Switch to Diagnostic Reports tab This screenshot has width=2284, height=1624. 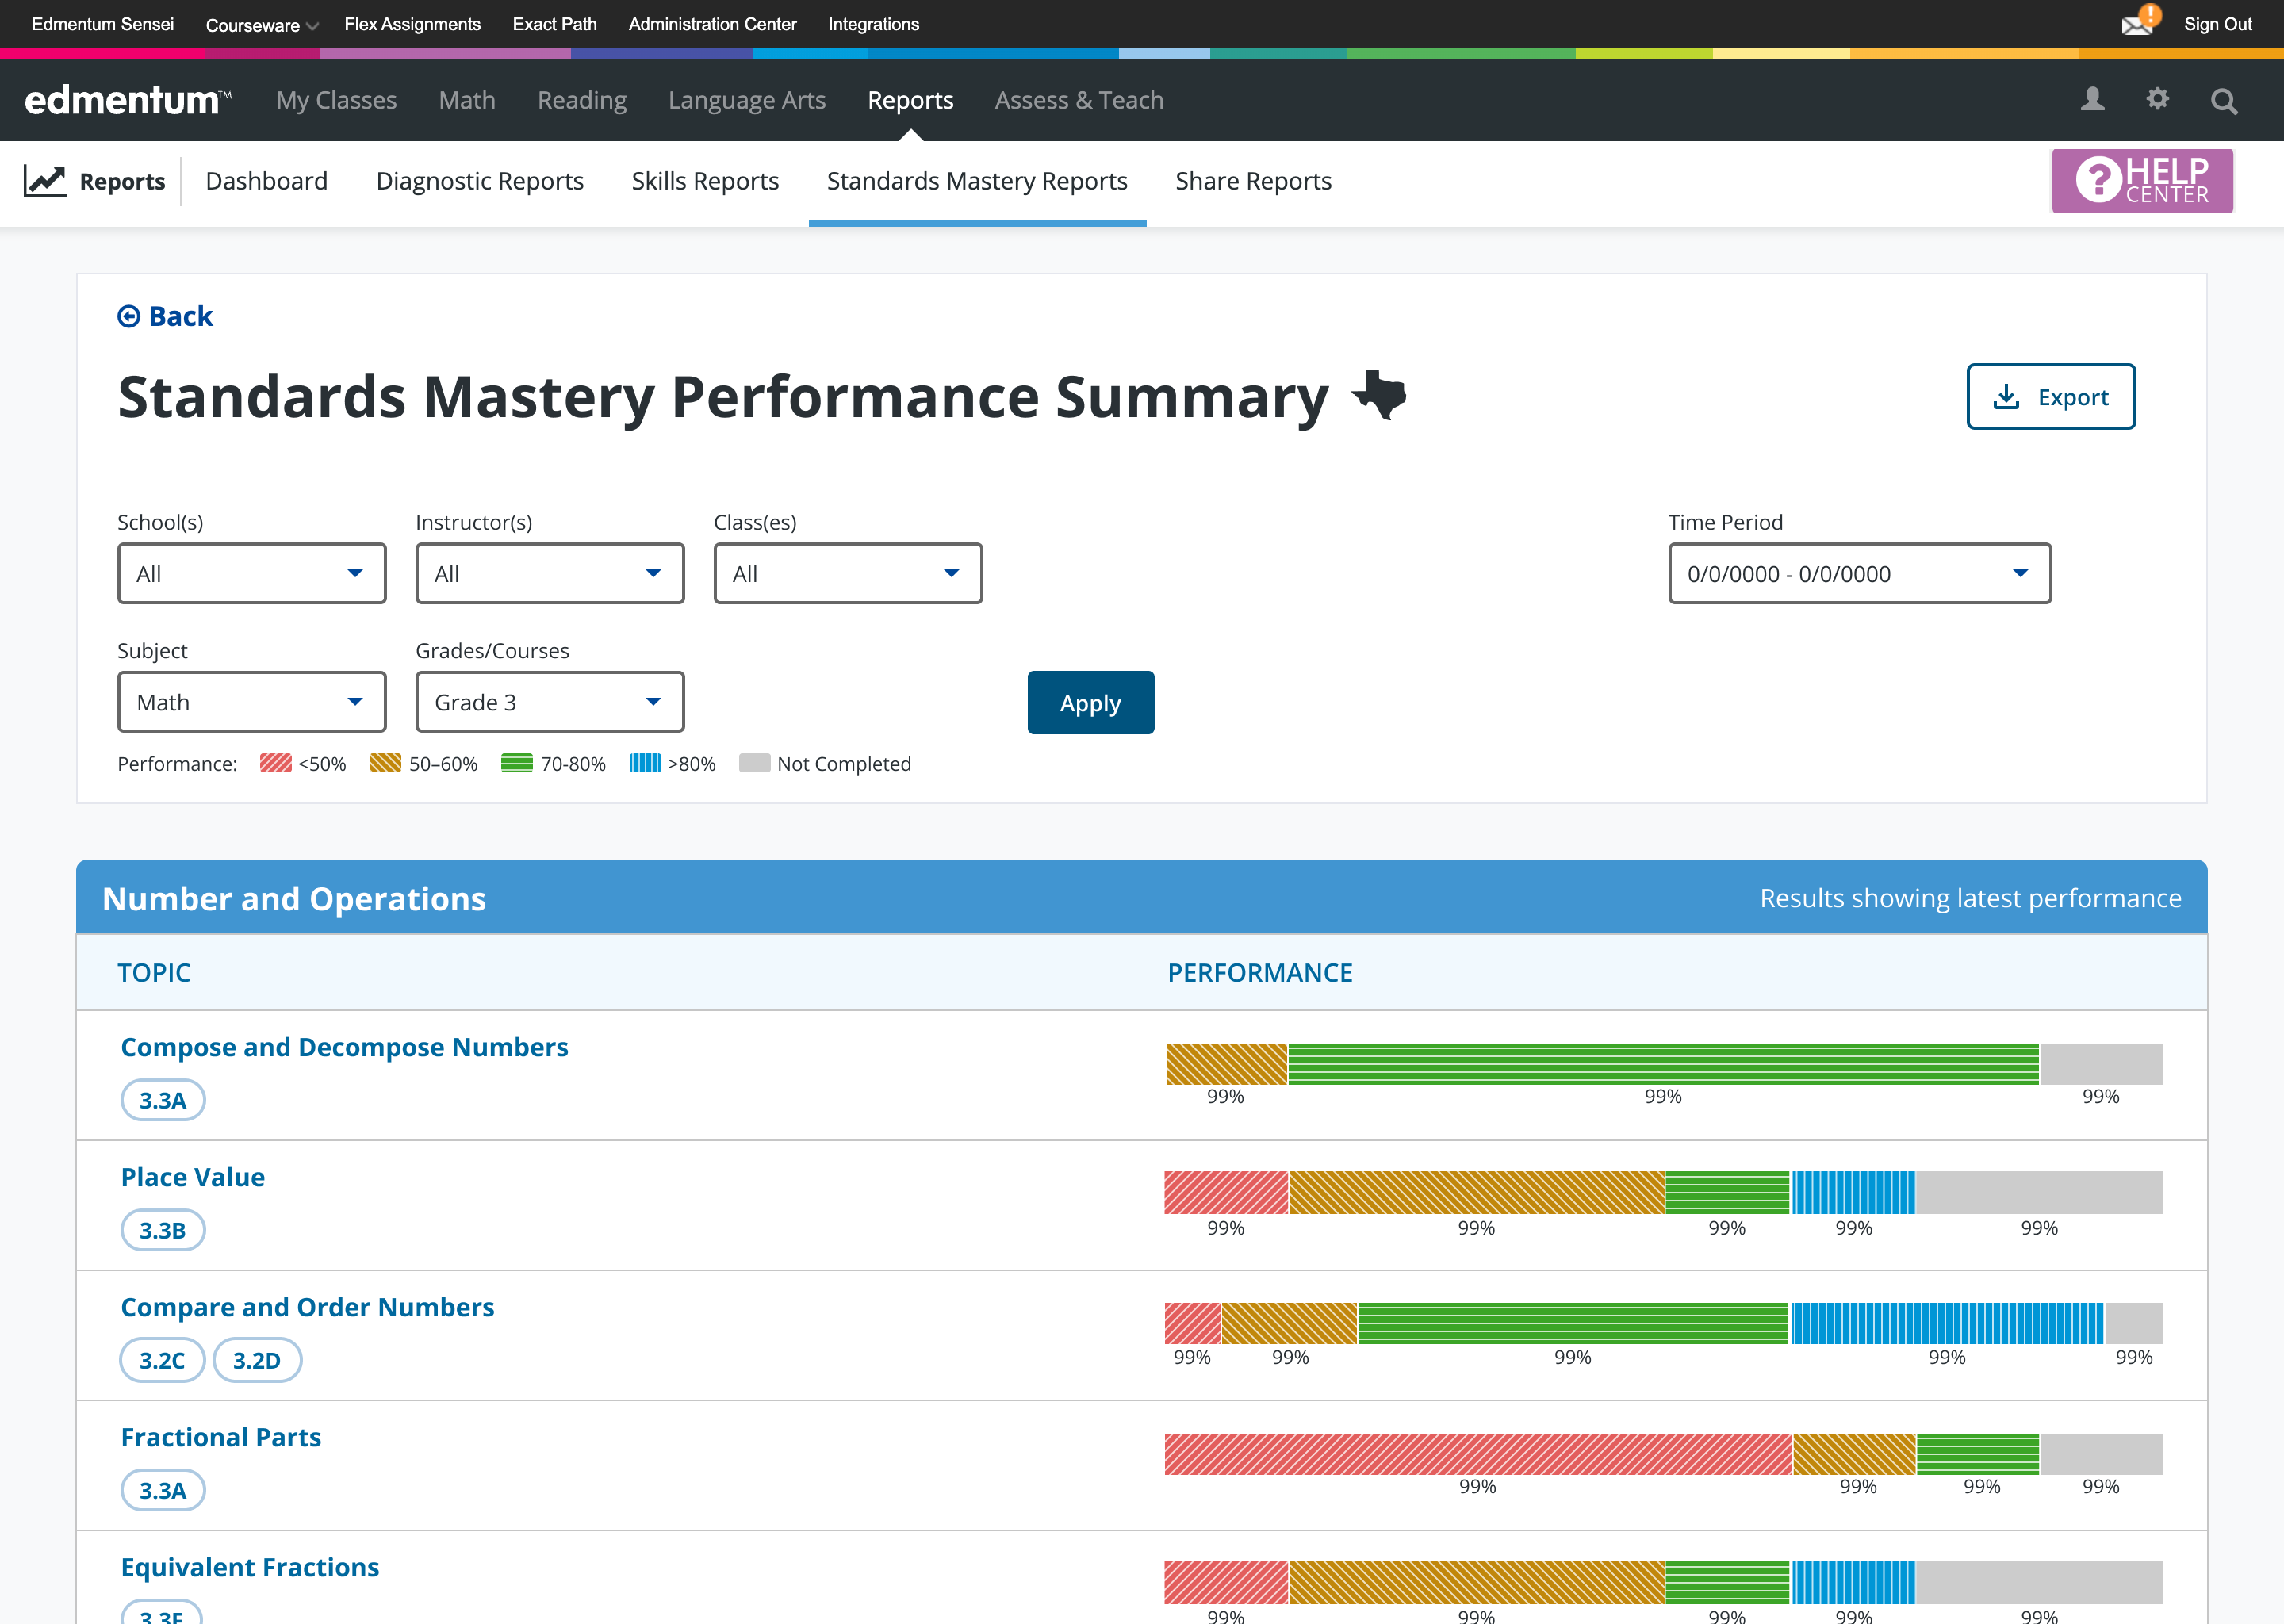pos(479,181)
